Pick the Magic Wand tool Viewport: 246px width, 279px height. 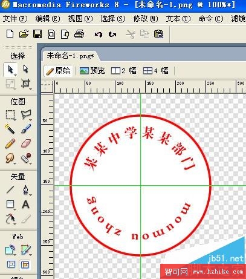(10, 129)
